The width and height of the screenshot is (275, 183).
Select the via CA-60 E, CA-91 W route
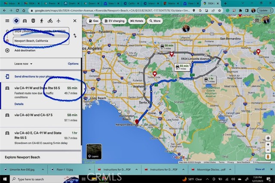tap(40, 138)
